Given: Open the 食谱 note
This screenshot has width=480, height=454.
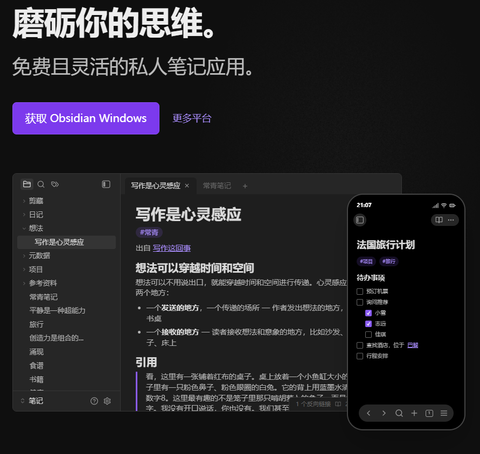Looking at the screenshot, I should [x=36, y=366].
